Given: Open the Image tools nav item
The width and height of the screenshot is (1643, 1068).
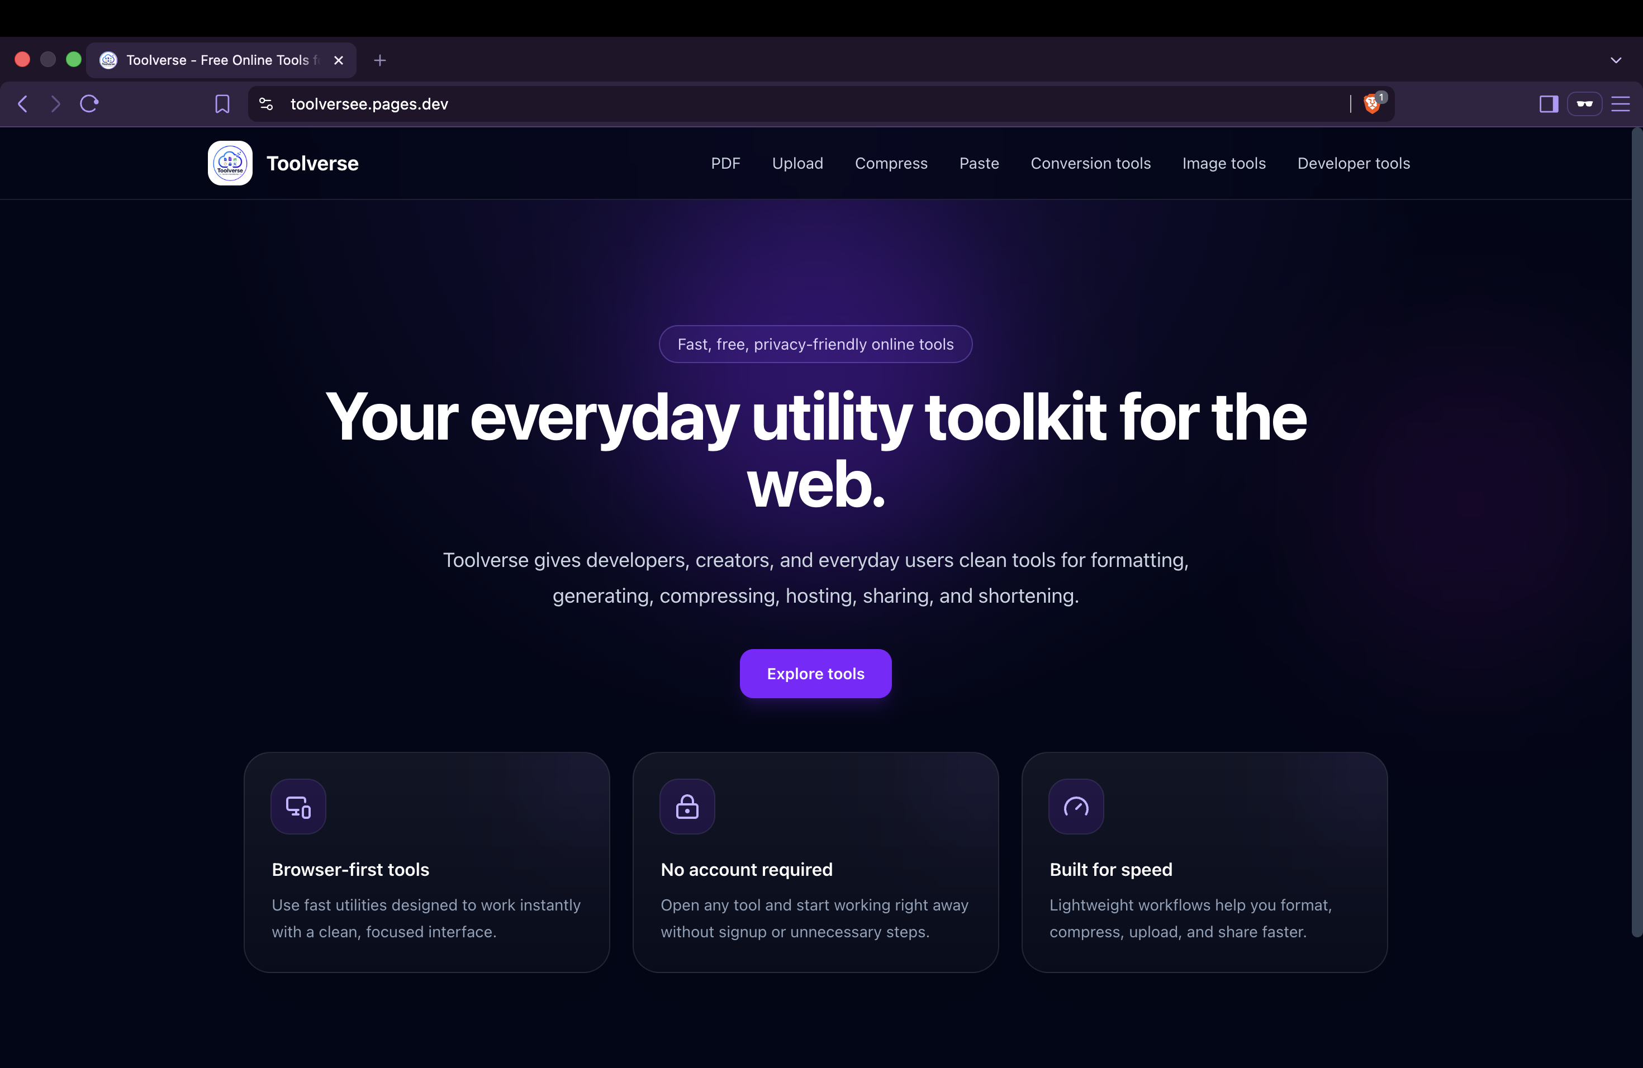Looking at the screenshot, I should click(1224, 164).
